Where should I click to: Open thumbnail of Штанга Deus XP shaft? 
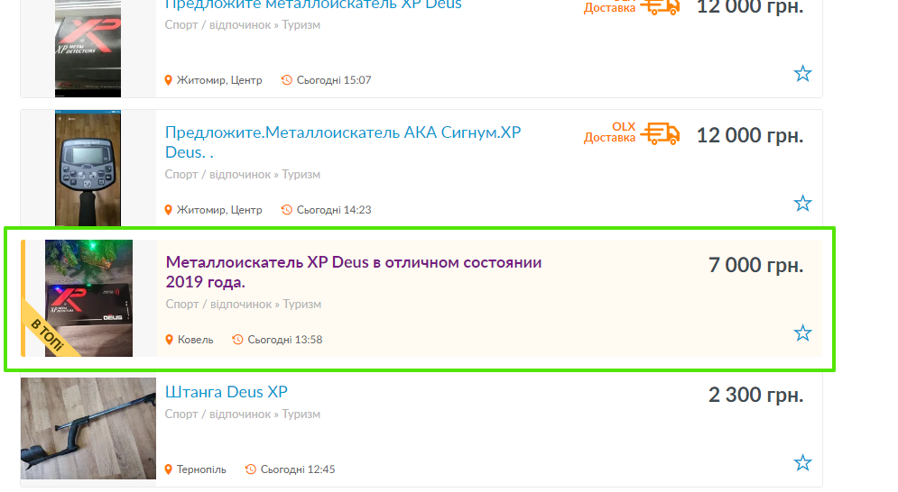88,428
